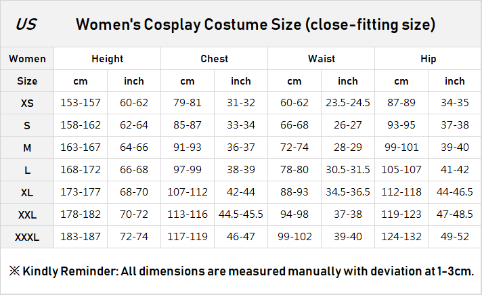Click the US label in the title
The height and width of the screenshot is (295, 482).
pyautogui.click(x=26, y=25)
